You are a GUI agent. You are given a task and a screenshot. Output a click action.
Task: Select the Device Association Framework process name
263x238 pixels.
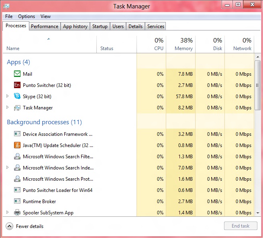pyautogui.click(x=57, y=134)
